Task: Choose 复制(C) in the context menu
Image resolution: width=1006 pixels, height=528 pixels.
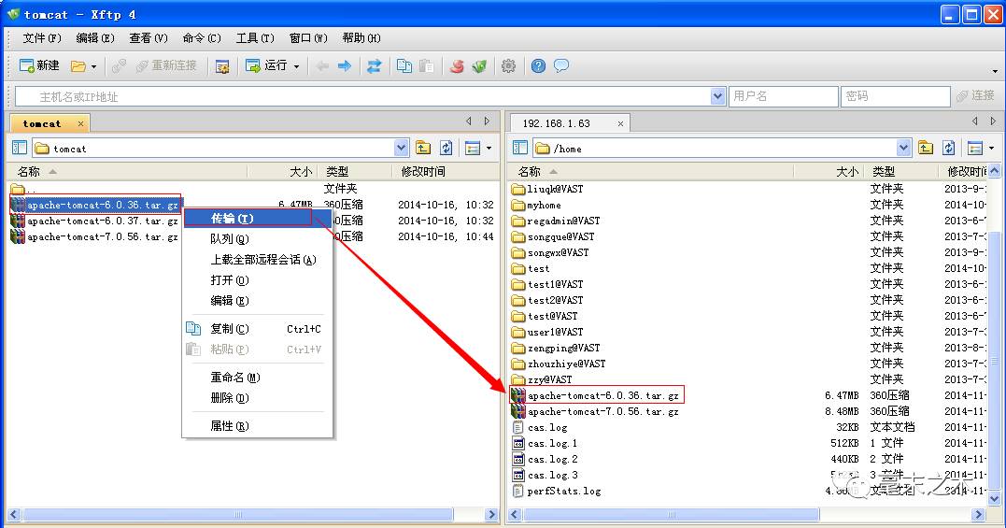Action: coord(257,328)
